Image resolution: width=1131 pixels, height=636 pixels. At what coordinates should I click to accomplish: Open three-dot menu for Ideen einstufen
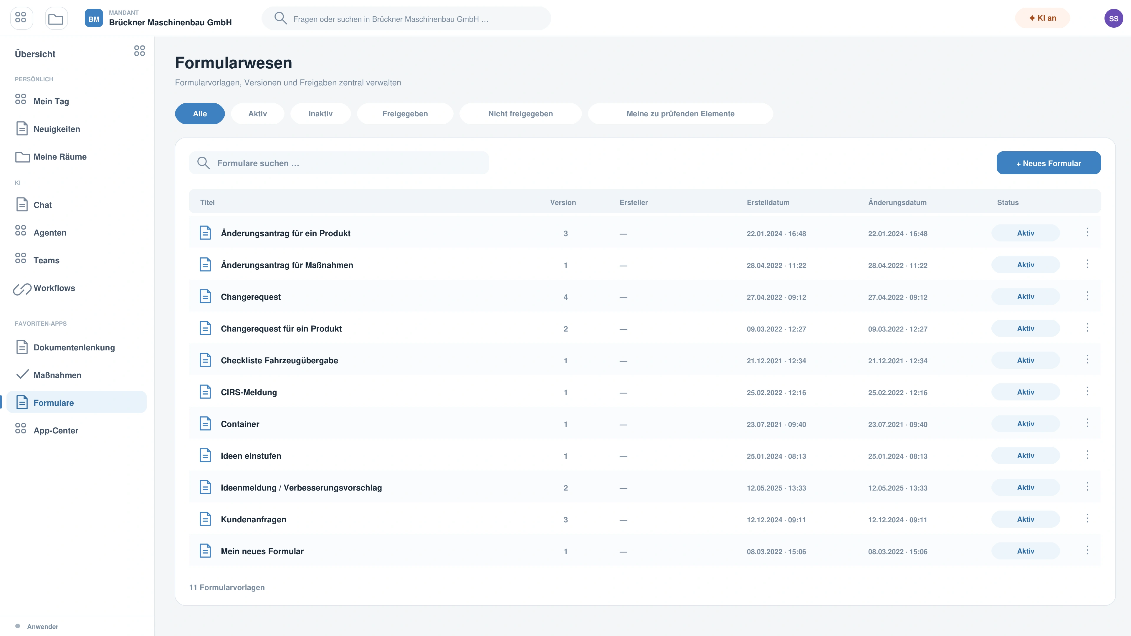coord(1087,455)
